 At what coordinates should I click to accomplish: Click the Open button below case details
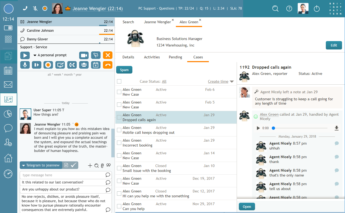pos(247,207)
